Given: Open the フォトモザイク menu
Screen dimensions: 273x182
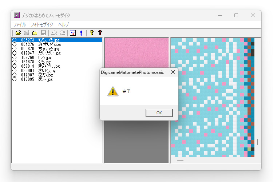Looking at the screenshot, I should 42,24.
